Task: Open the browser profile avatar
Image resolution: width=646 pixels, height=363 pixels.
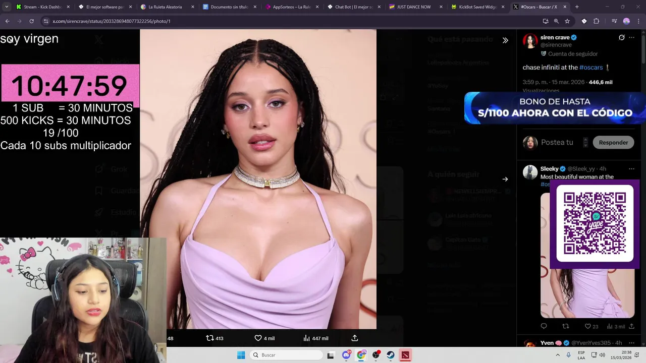Action: pyautogui.click(x=626, y=21)
